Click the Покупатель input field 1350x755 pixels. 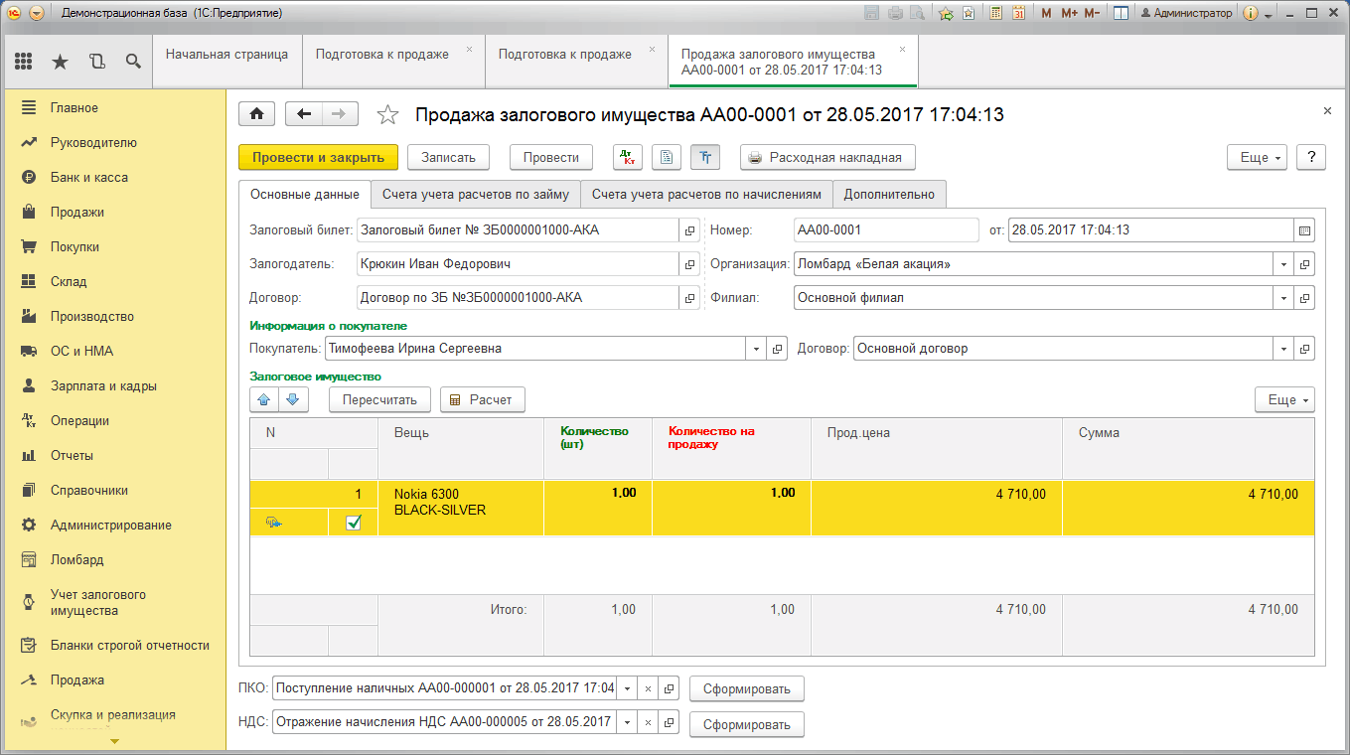click(x=535, y=349)
